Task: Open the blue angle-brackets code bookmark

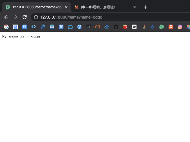Action: pyautogui.click(x=34, y=27)
